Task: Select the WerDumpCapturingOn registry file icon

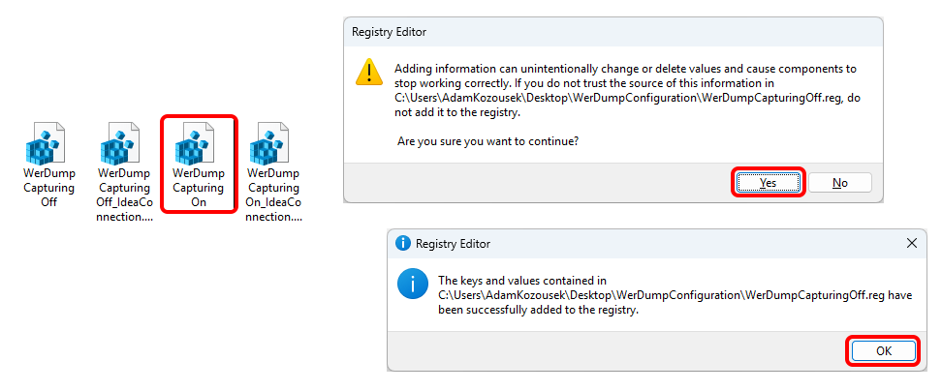Action: click(198, 143)
